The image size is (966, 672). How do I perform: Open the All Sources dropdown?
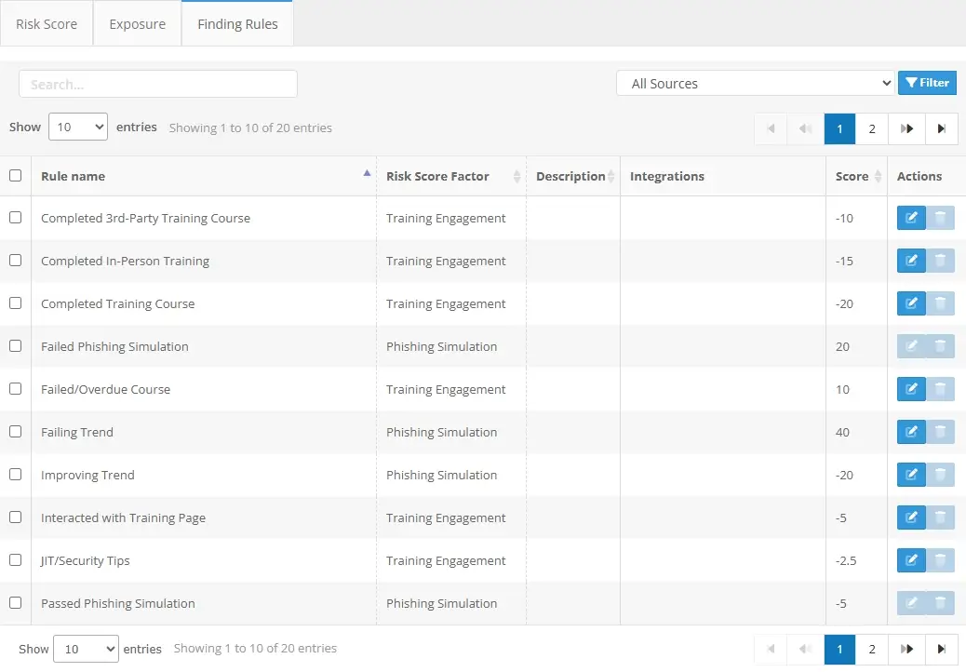[x=755, y=84]
